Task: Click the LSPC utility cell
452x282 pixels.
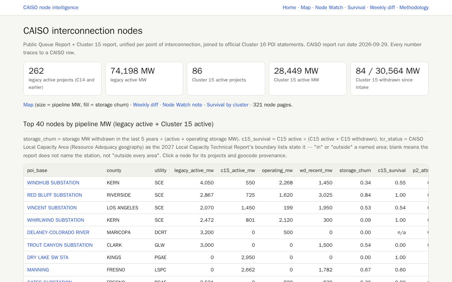Action: pos(160,270)
